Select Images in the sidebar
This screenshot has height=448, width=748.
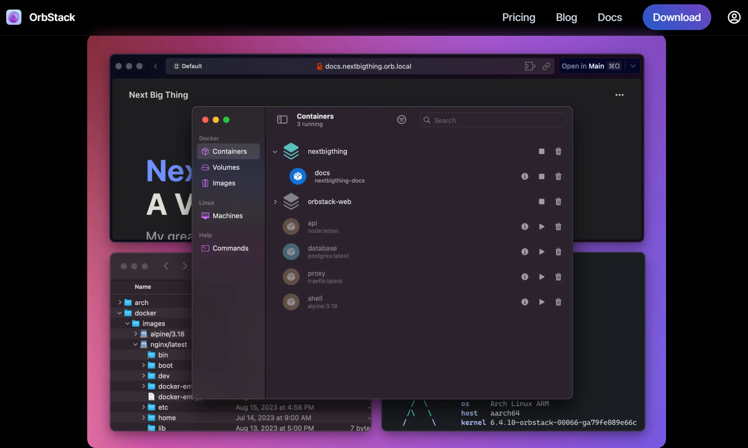click(x=228, y=183)
